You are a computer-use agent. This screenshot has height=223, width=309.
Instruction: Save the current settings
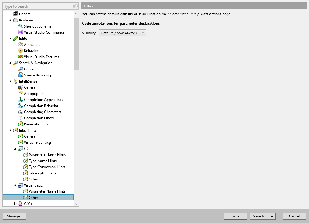(x=235, y=216)
